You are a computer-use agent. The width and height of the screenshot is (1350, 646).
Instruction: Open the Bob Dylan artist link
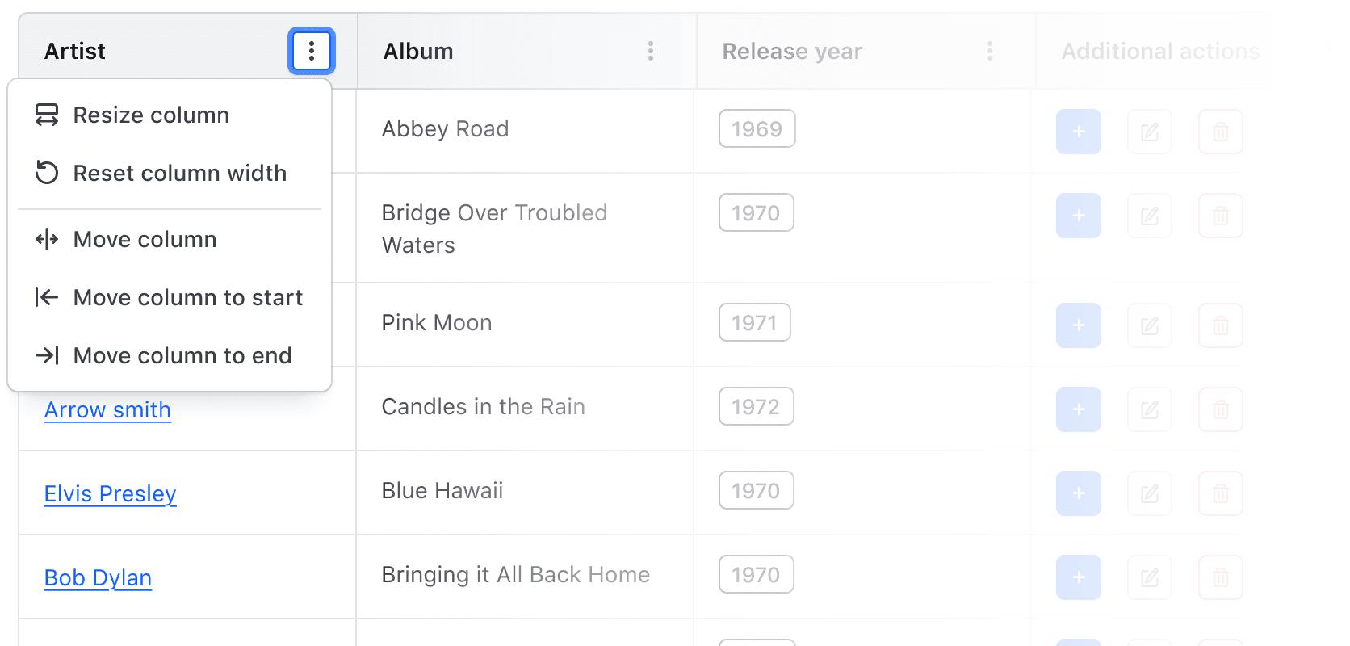coord(98,578)
